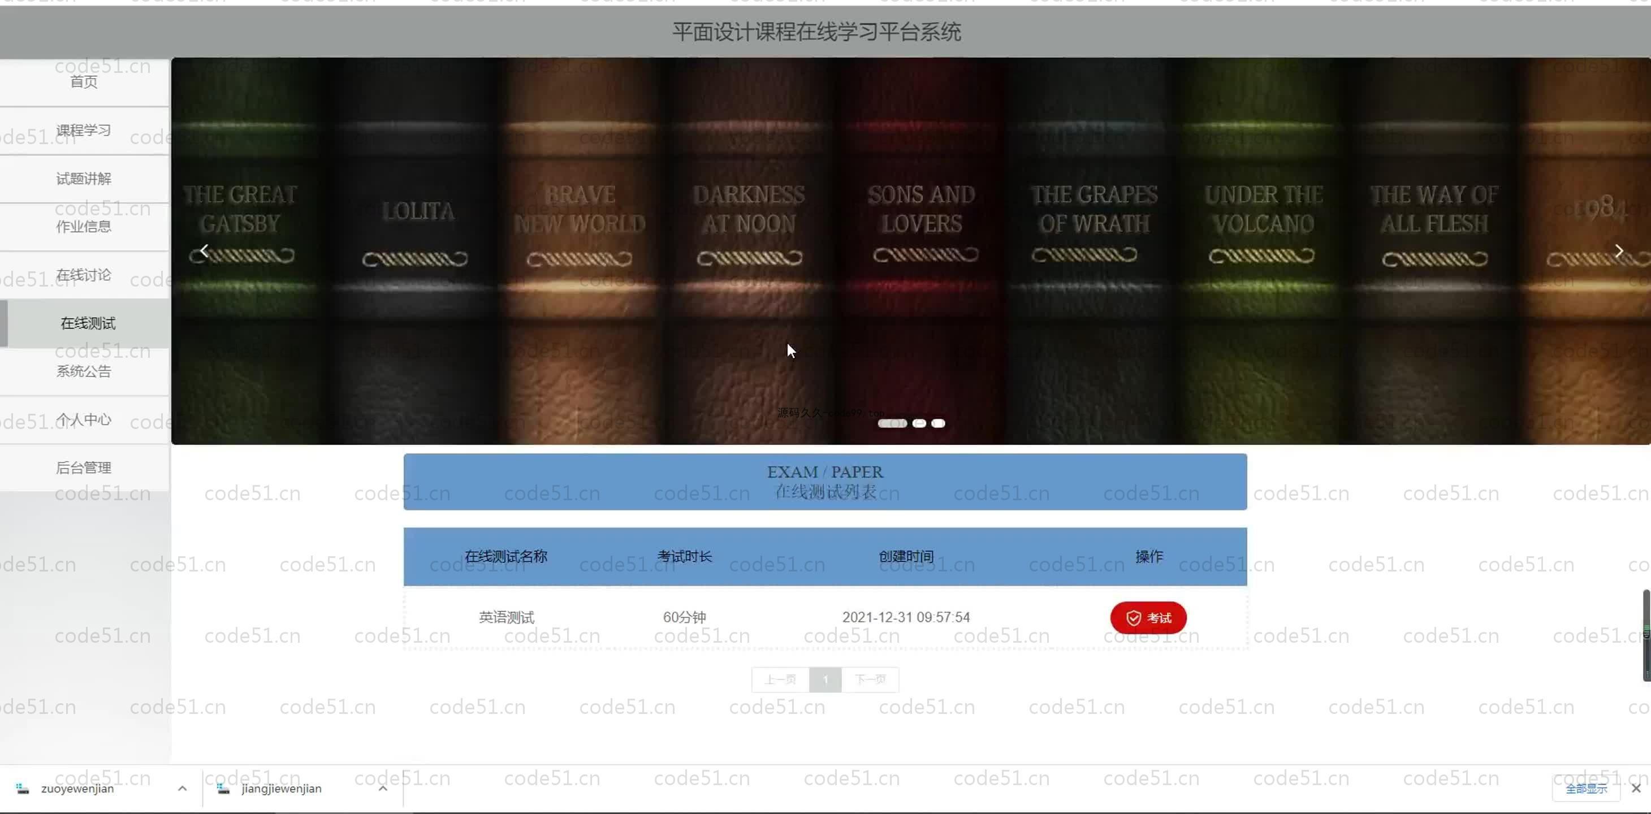Screen dimensions: 1651x814
Task: Click the 操作 column header
Action: pos(1148,556)
